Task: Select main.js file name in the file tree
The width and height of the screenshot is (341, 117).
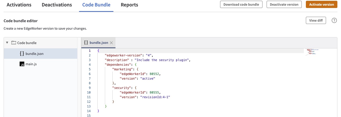Action: (x=31, y=64)
